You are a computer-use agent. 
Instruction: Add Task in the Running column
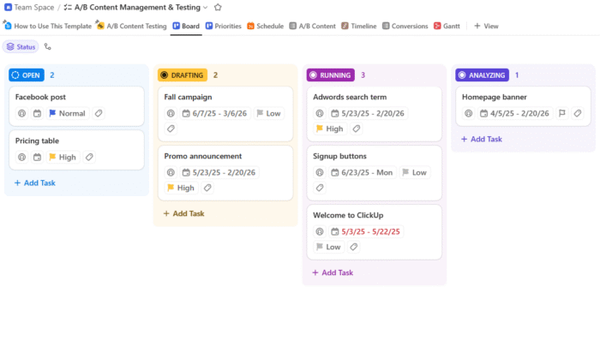pyautogui.click(x=333, y=272)
